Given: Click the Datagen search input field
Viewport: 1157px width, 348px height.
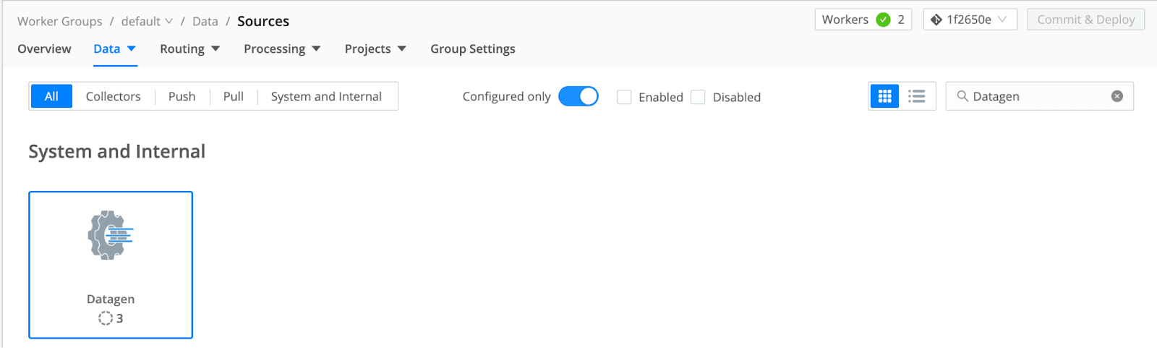Looking at the screenshot, I should (1038, 96).
